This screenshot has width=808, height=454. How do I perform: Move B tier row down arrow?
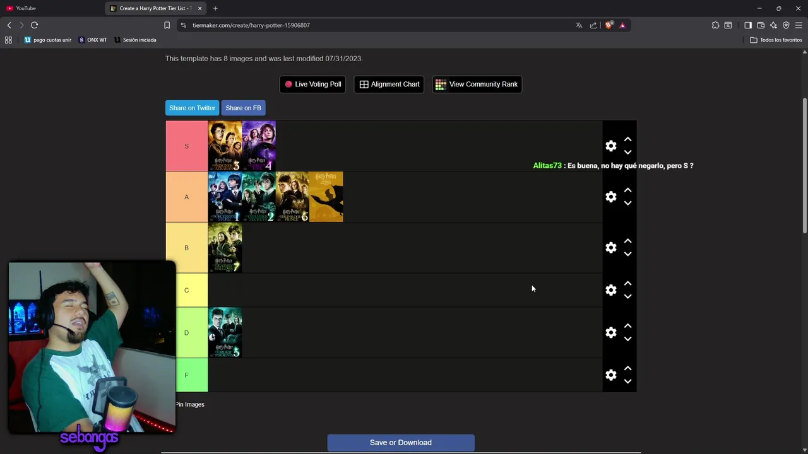click(x=627, y=254)
